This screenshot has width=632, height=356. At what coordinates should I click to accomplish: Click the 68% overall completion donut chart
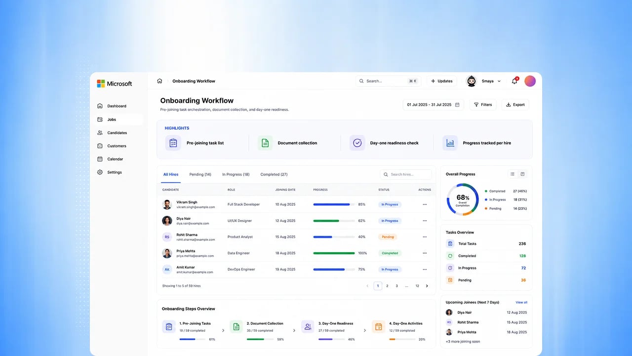[x=463, y=200]
